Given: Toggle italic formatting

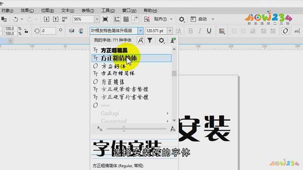Looking at the screenshot, I should click(x=200, y=31).
